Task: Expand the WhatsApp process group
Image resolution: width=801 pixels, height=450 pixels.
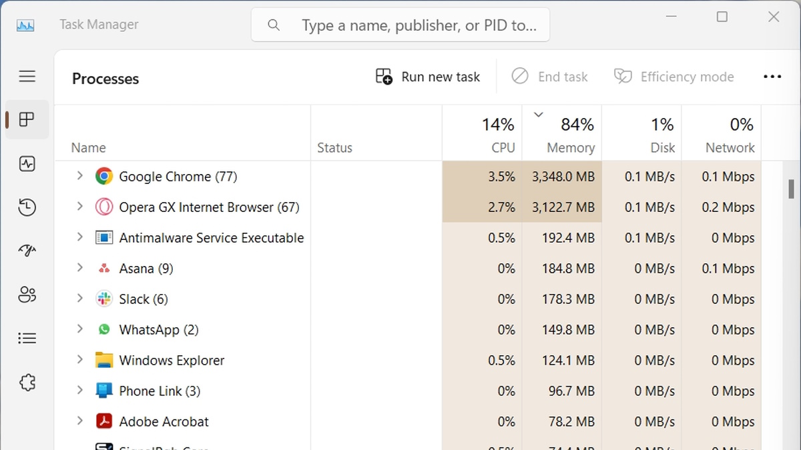Action: tap(79, 329)
